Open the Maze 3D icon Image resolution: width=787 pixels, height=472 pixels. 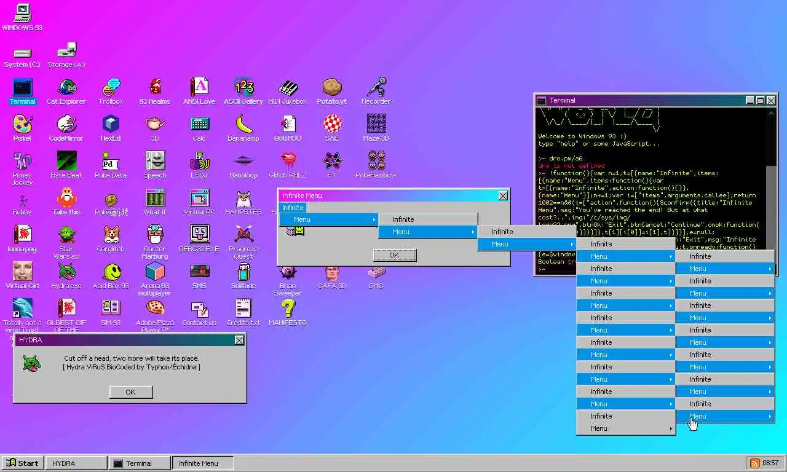376,128
